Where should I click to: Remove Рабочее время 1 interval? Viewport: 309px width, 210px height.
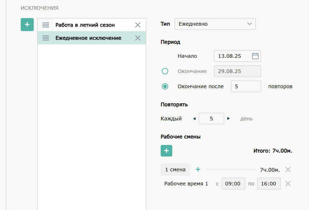coord(288,184)
